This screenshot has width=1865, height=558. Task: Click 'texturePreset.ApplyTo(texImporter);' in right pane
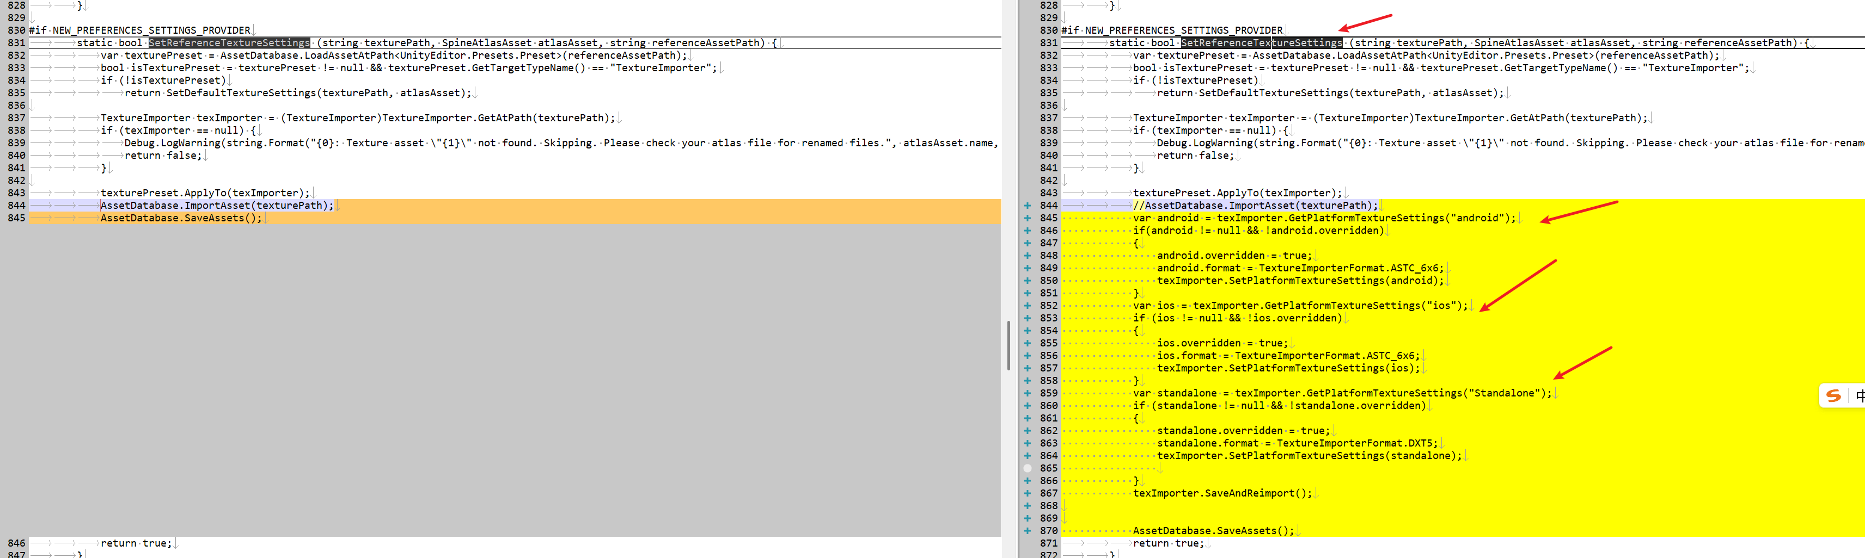click(1238, 193)
